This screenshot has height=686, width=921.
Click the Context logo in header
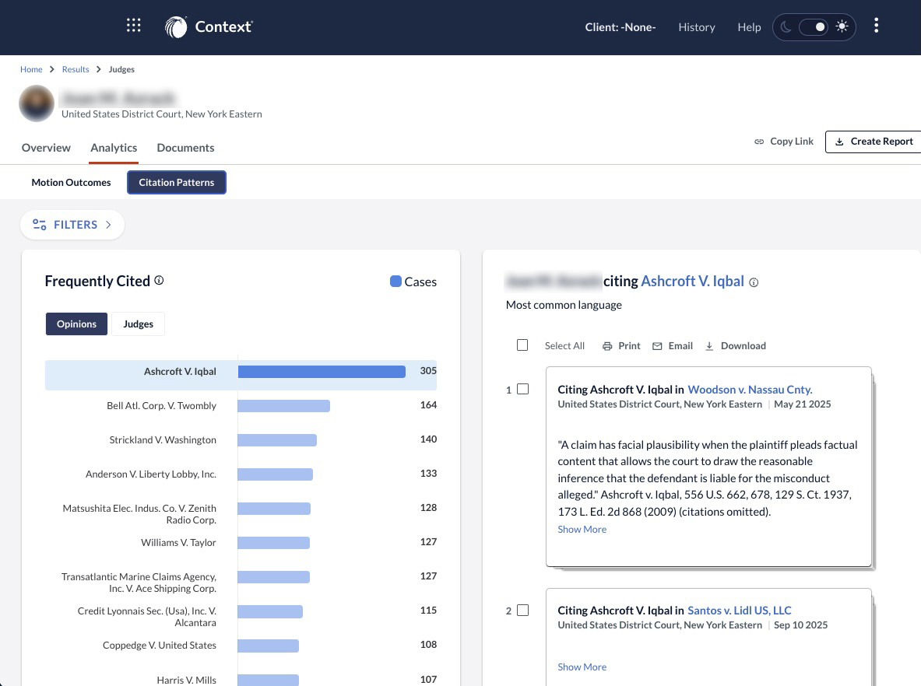(209, 27)
